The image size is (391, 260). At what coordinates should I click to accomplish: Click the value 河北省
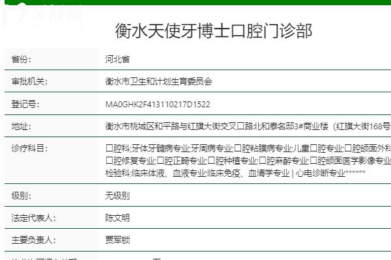tap(117, 59)
